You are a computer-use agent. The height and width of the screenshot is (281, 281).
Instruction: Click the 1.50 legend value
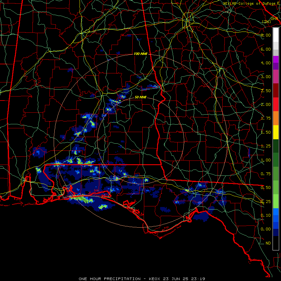(x=266, y=132)
